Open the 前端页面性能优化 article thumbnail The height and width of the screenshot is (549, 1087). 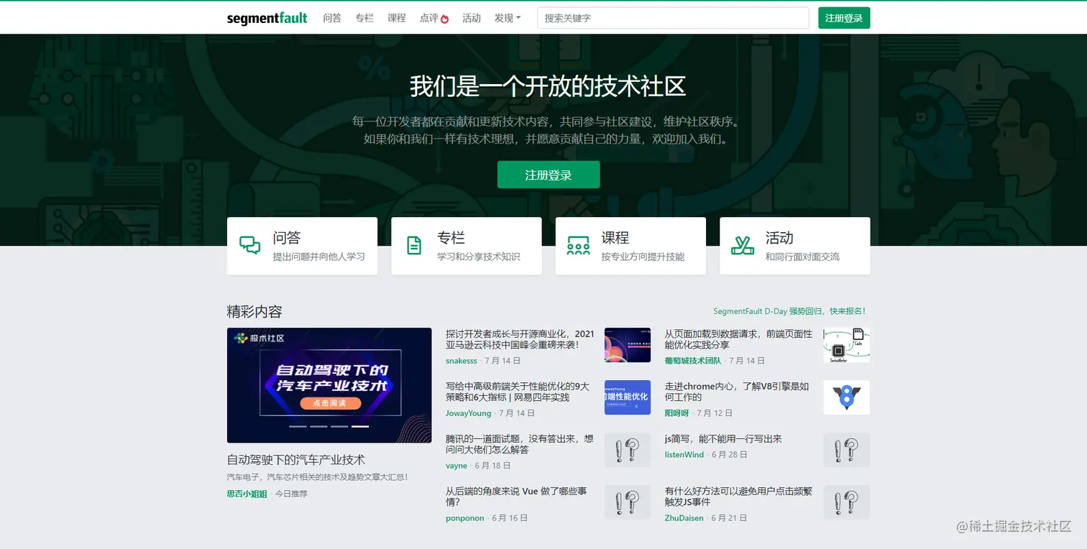click(847, 346)
